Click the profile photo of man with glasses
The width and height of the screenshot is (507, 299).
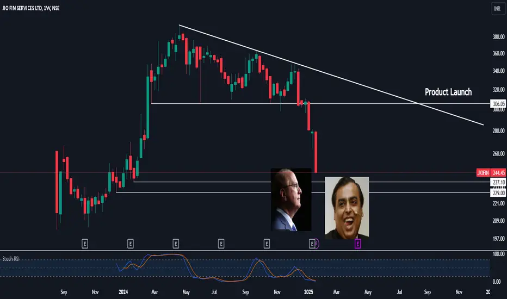pos(291,200)
